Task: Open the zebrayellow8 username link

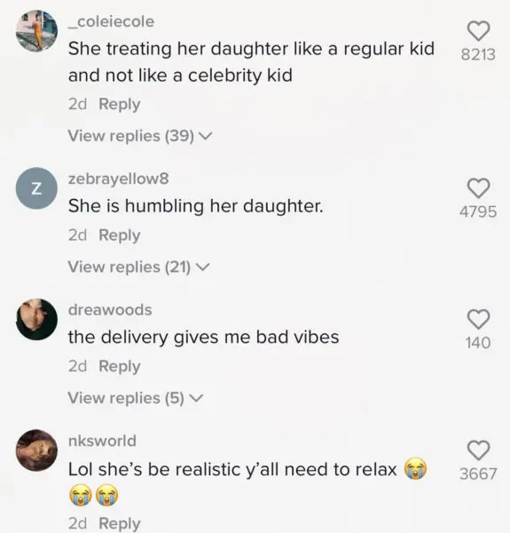Action: pos(119,179)
